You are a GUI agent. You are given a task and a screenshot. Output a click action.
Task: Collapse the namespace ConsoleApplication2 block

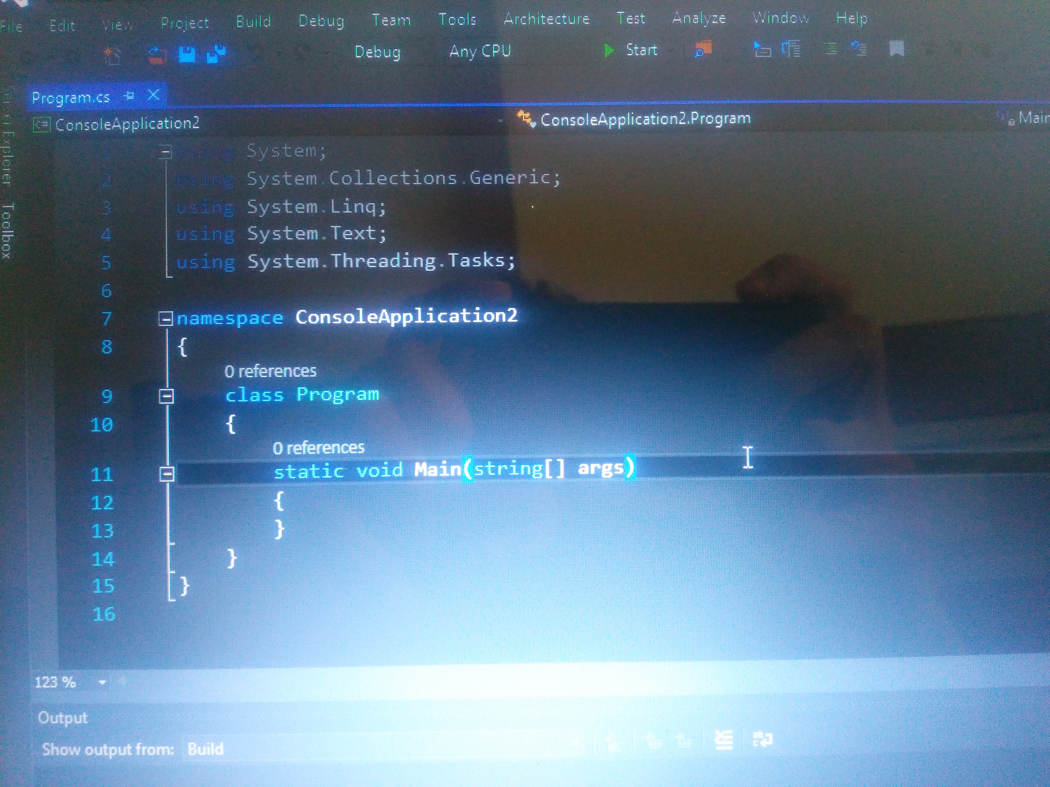point(165,319)
